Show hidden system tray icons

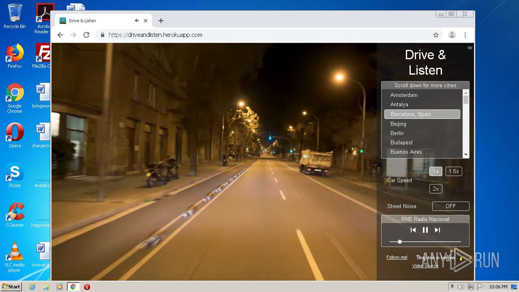point(452,286)
